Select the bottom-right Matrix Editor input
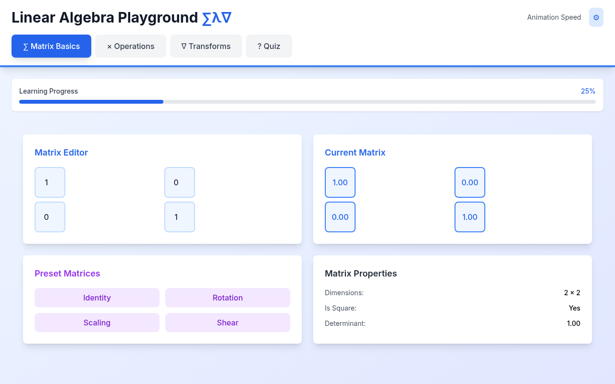Viewport: 615px width, 384px height. click(180, 217)
